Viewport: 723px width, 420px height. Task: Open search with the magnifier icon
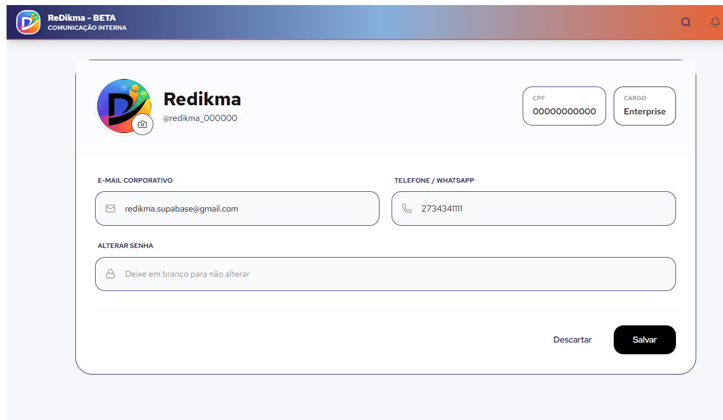pyautogui.click(x=686, y=22)
